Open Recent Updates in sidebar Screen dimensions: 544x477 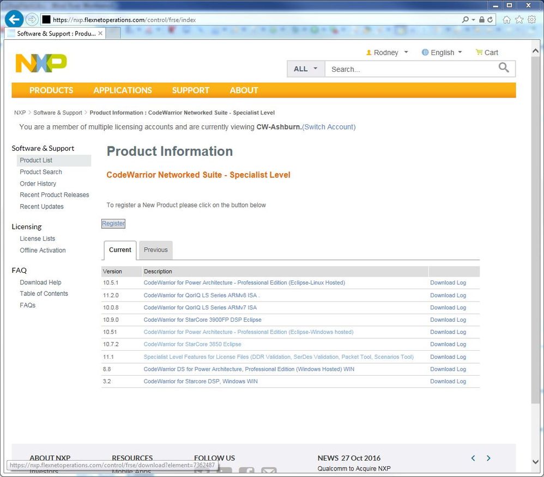pos(41,206)
